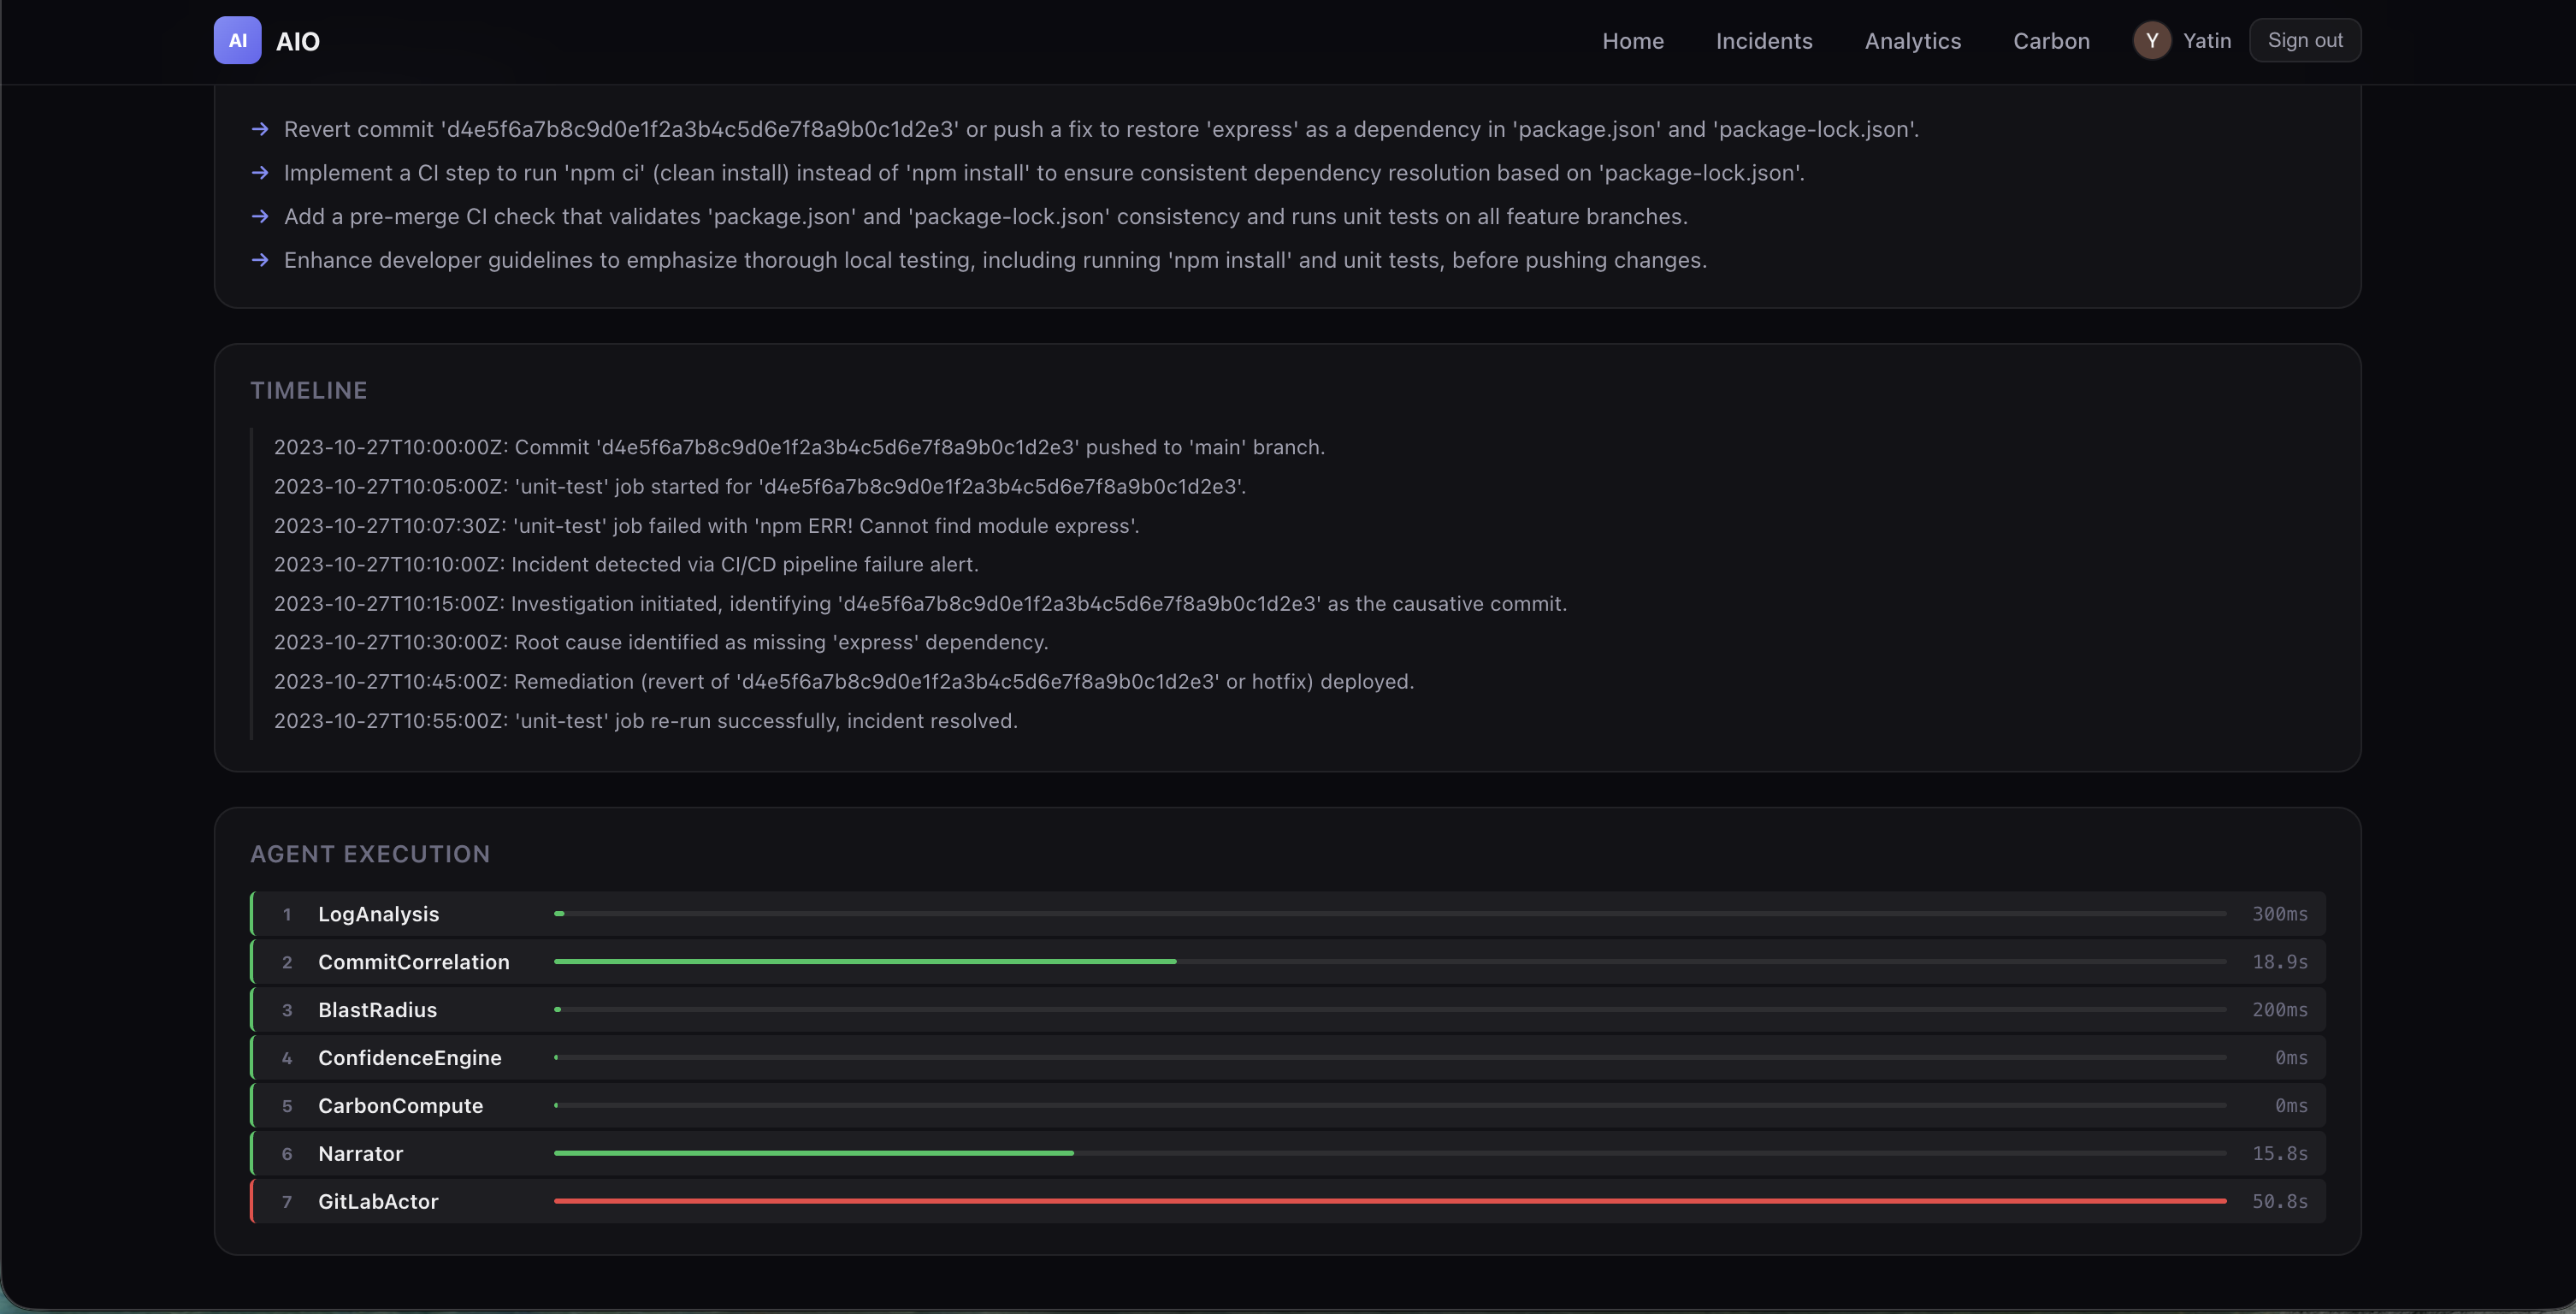
Task: Open the Carbon page
Action: [x=2051, y=41]
